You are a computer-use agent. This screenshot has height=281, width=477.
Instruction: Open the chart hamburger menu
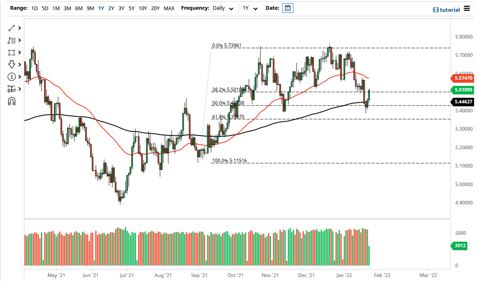point(466,9)
